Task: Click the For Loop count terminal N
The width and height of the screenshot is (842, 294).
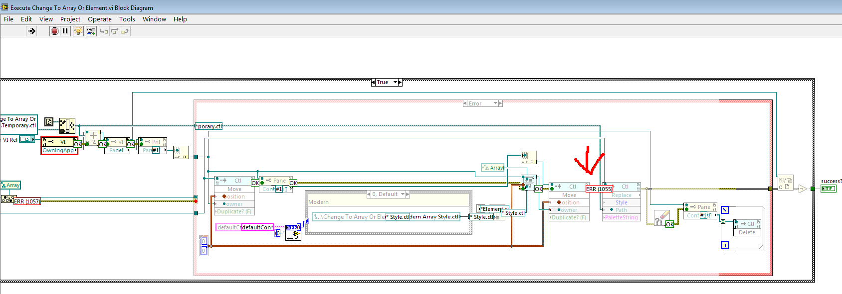Action: [725, 210]
